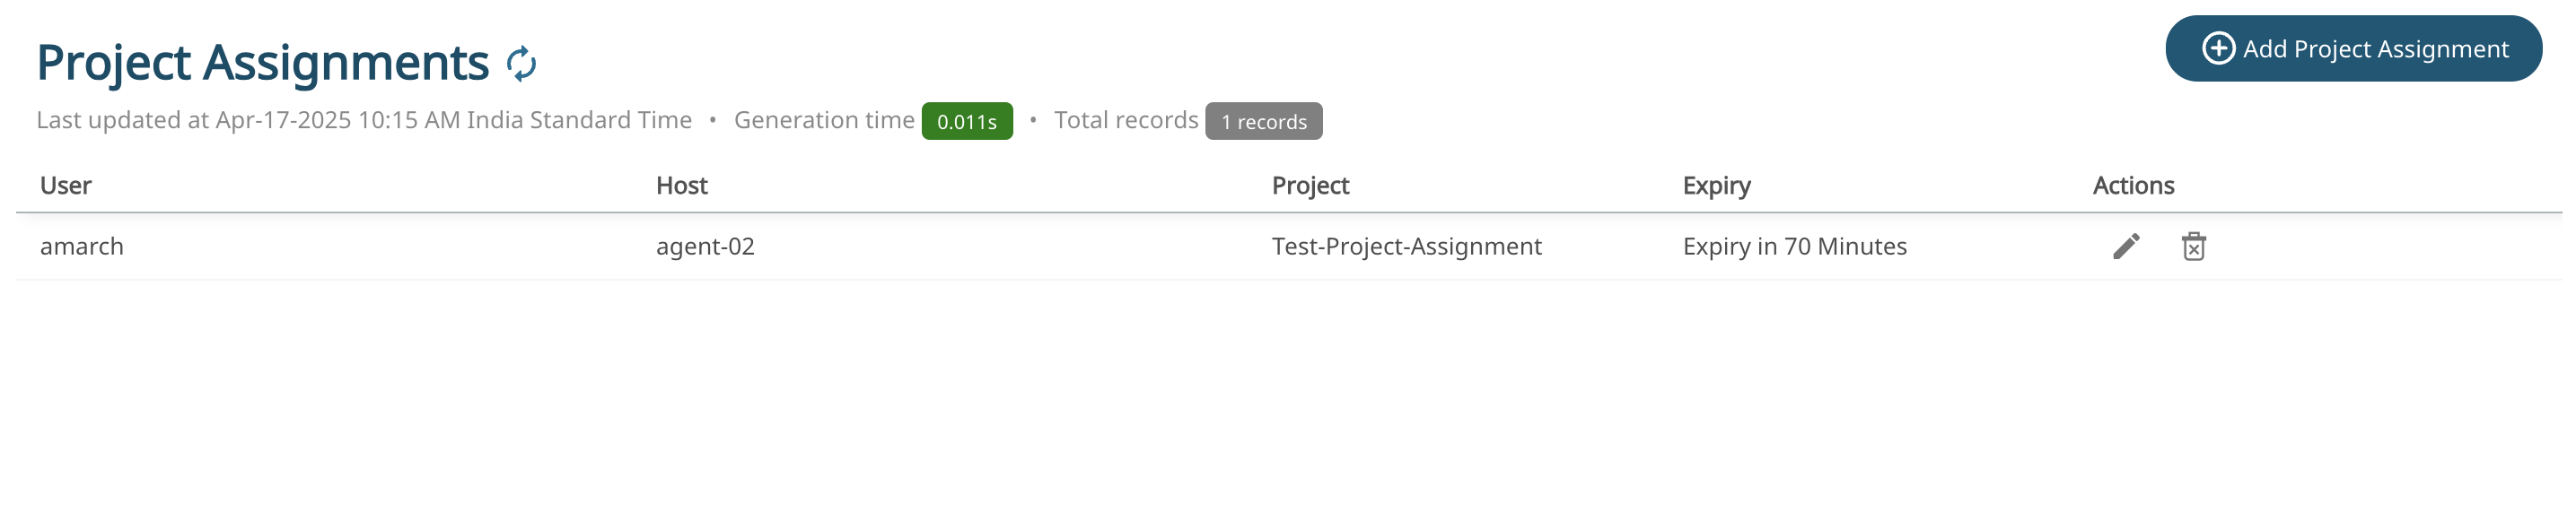The image size is (2576, 511).
Task: Click the refresh icon beside Project Assignments
Action: click(521, 64)
